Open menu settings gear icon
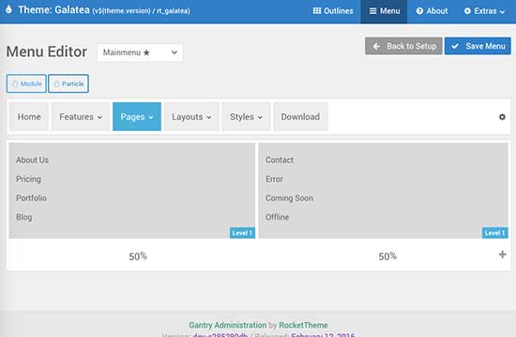The width and height of the screenshot is (516, 337). point(502,117)
